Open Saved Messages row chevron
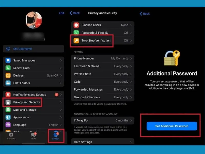 pyautogui.click(x=61, y=60)
